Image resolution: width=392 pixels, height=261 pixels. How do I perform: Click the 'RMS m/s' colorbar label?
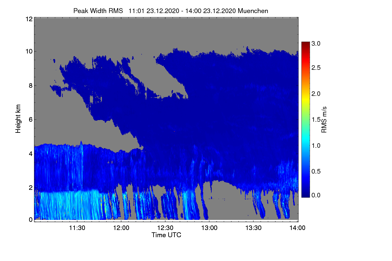coord(324,119)
